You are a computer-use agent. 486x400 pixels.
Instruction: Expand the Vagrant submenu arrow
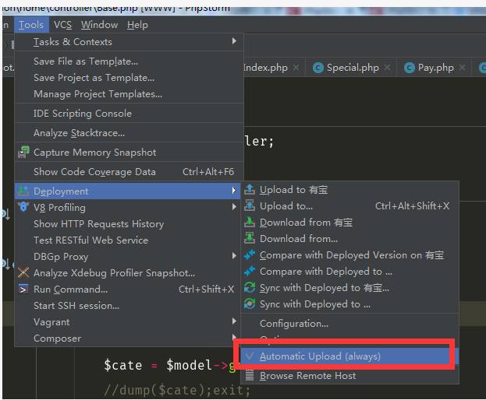pyautogui.click(x=234, y=321)
